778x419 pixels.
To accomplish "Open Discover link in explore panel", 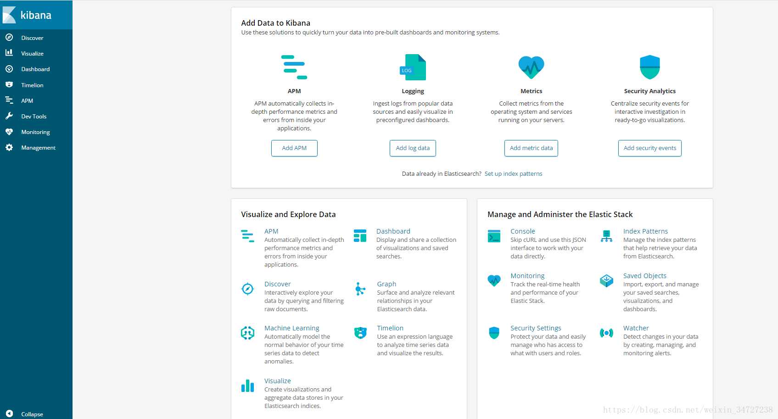I will point(278,284).
